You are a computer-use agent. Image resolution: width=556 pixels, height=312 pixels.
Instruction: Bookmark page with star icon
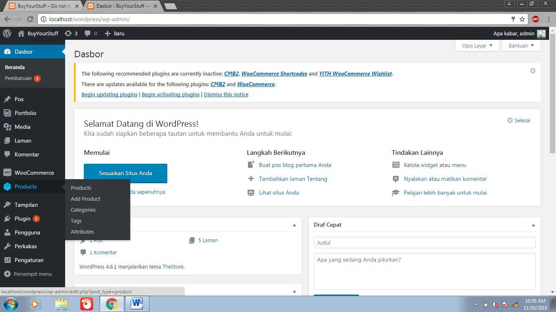[522, 19]
